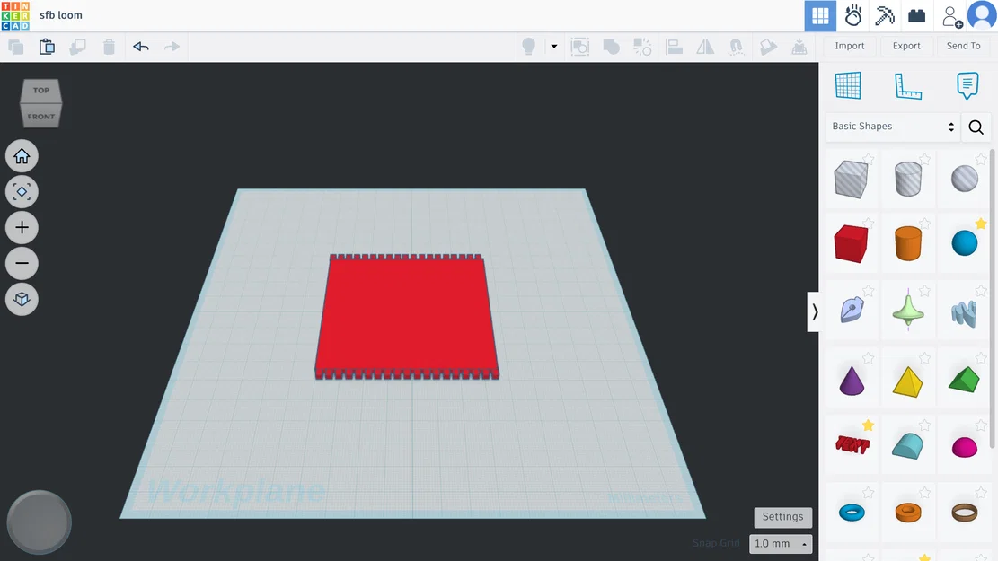Screen dimensions: 998x561
Task: Open the Bricks mode icon
Action: [916, 16]
